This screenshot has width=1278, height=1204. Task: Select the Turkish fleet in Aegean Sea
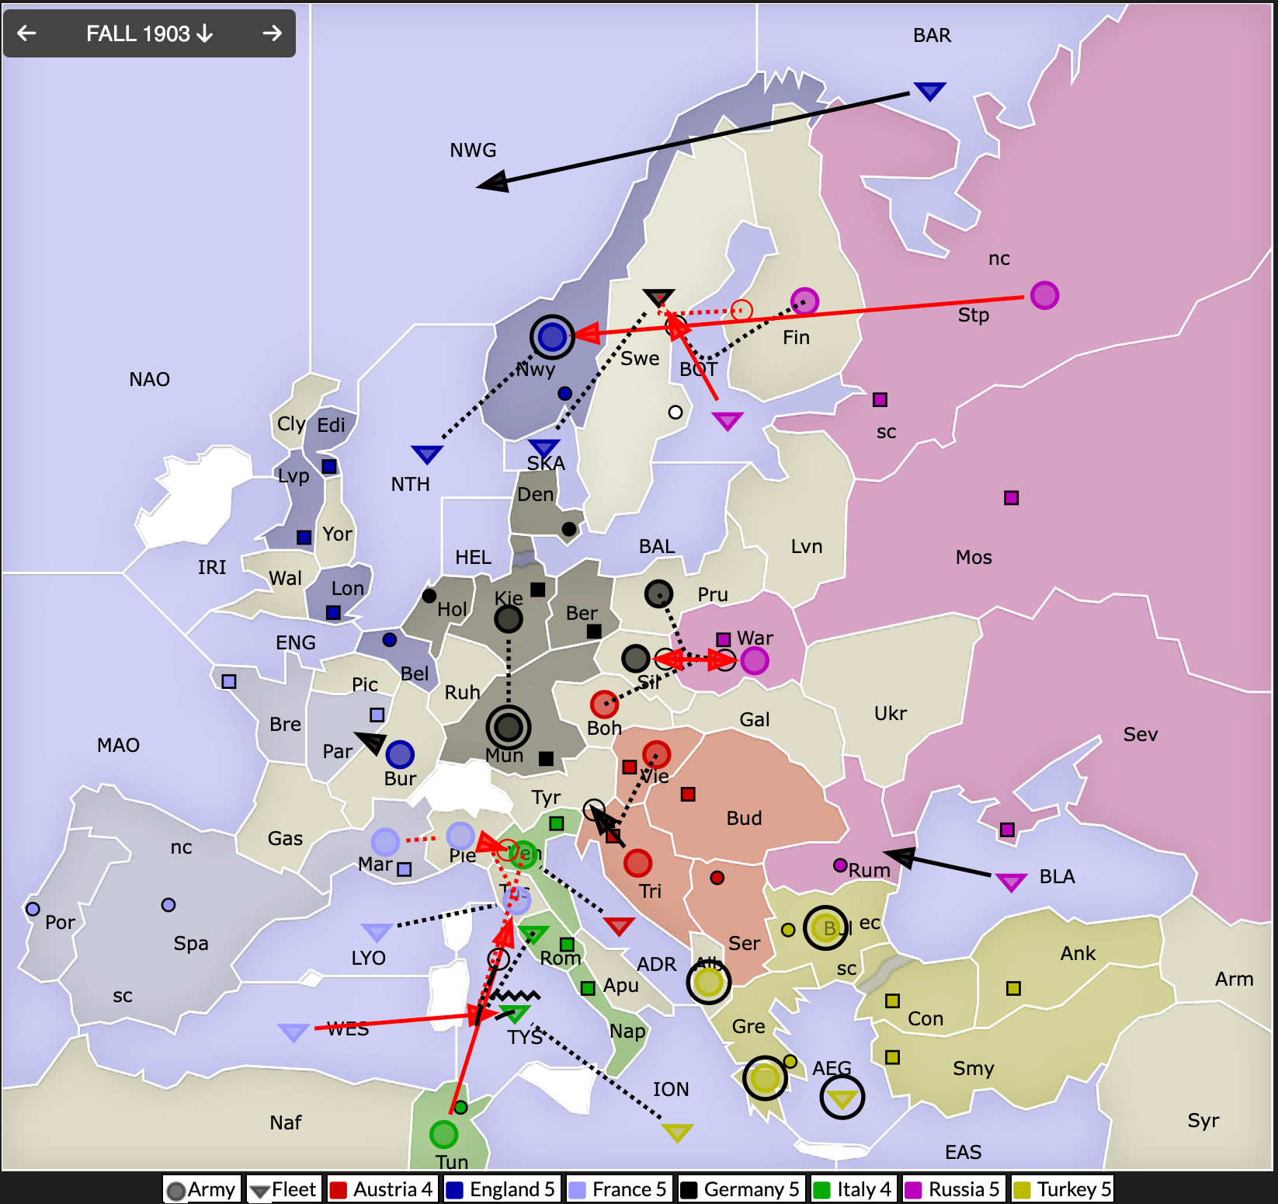pos(842,1098)
